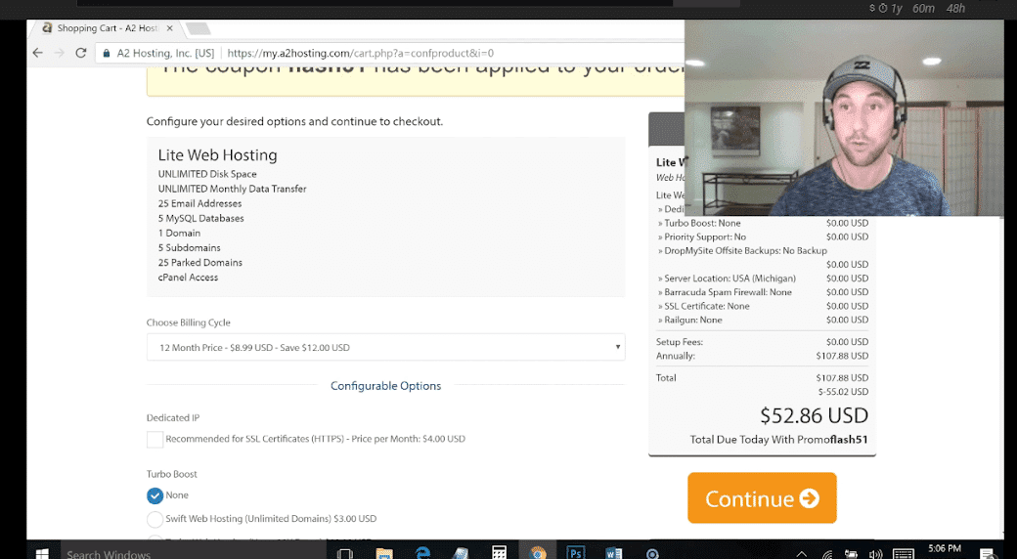Click the Lite Web Hosting heading
The image size is (1017, 559).
(x=217, y=155)
